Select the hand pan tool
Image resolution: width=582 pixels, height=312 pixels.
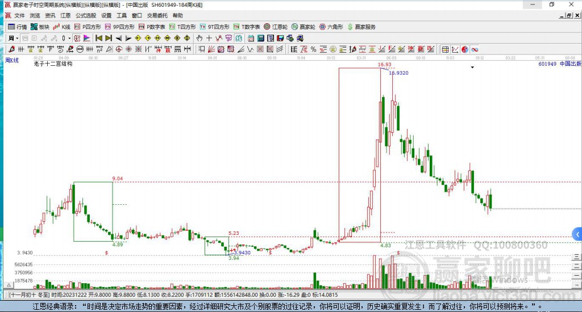pos(199,38)
